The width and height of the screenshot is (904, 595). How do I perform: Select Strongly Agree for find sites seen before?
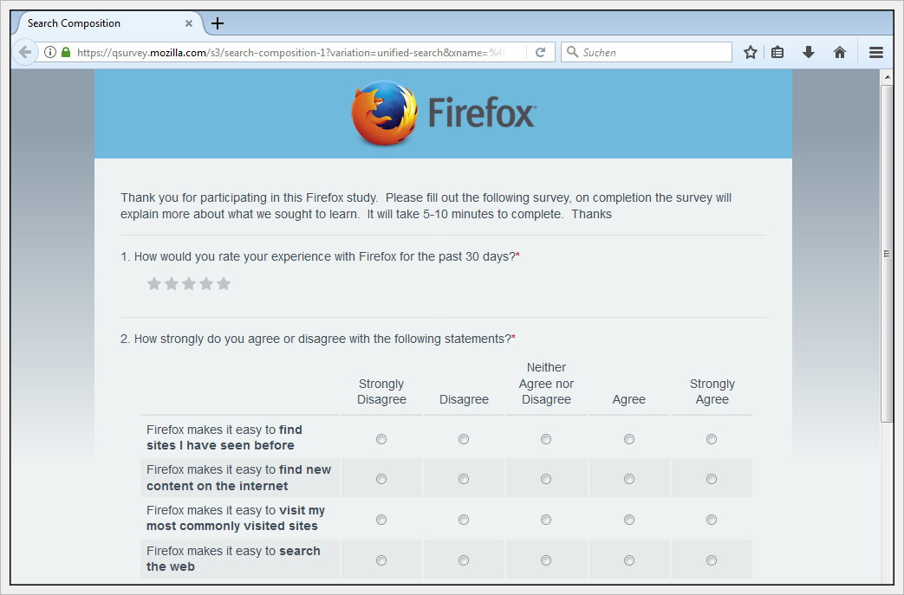pyautogui.click(x=712, y=439)
